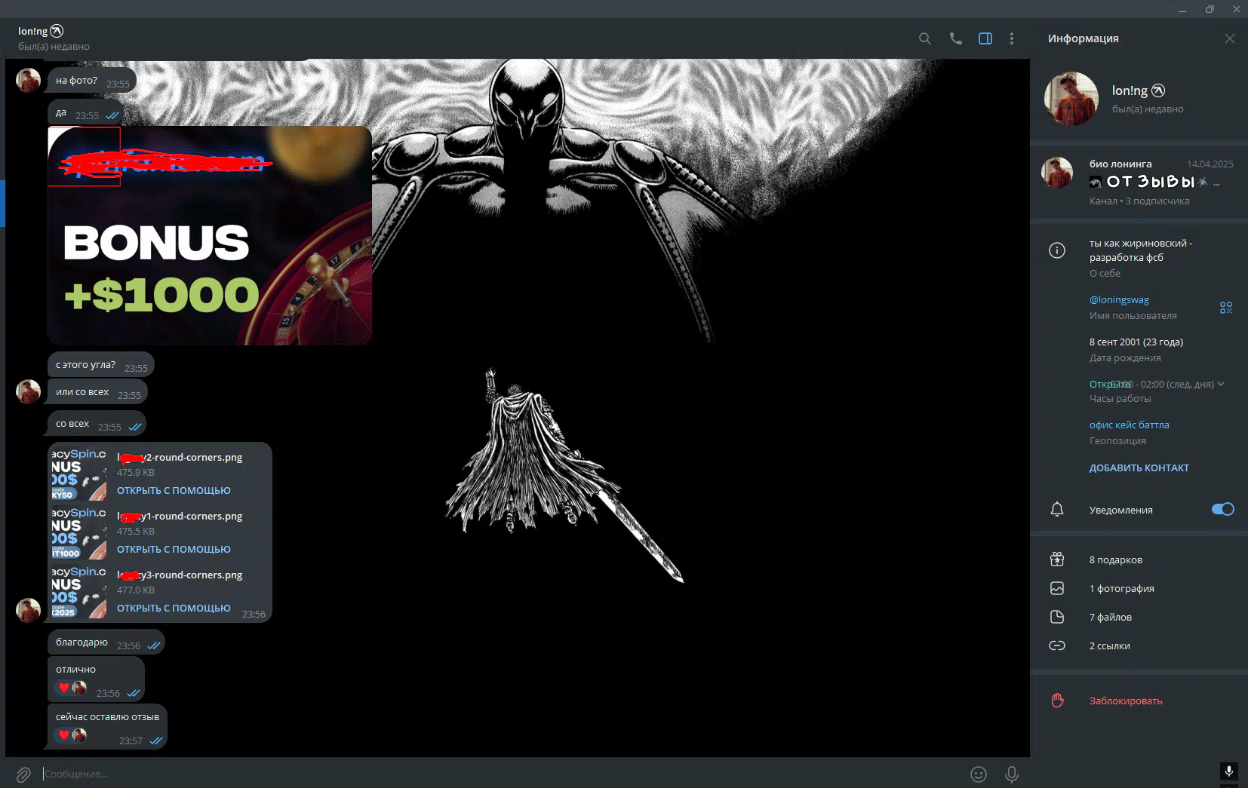Copy the @loningswag username

point(1119,299)
